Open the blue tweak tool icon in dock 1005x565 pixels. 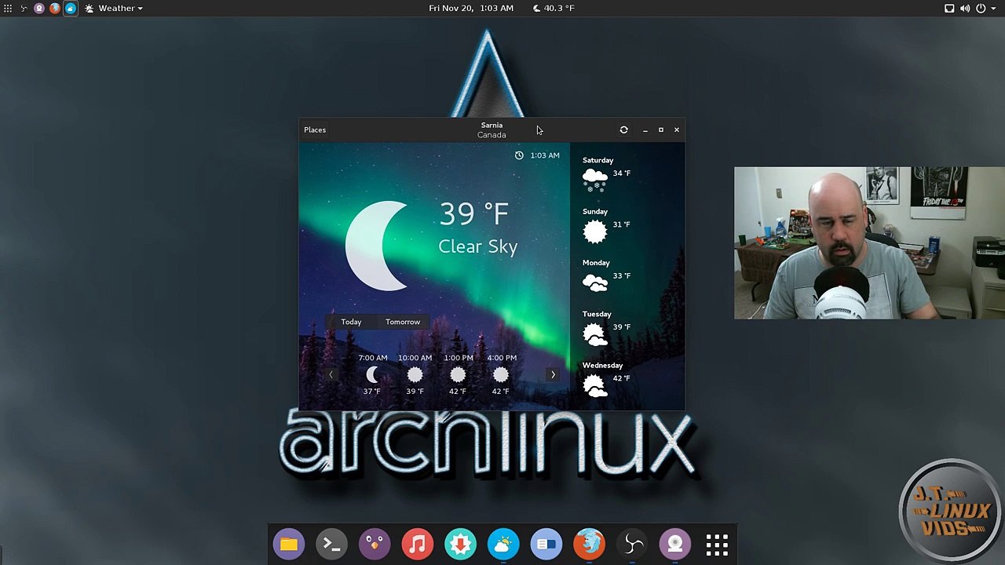546,544
